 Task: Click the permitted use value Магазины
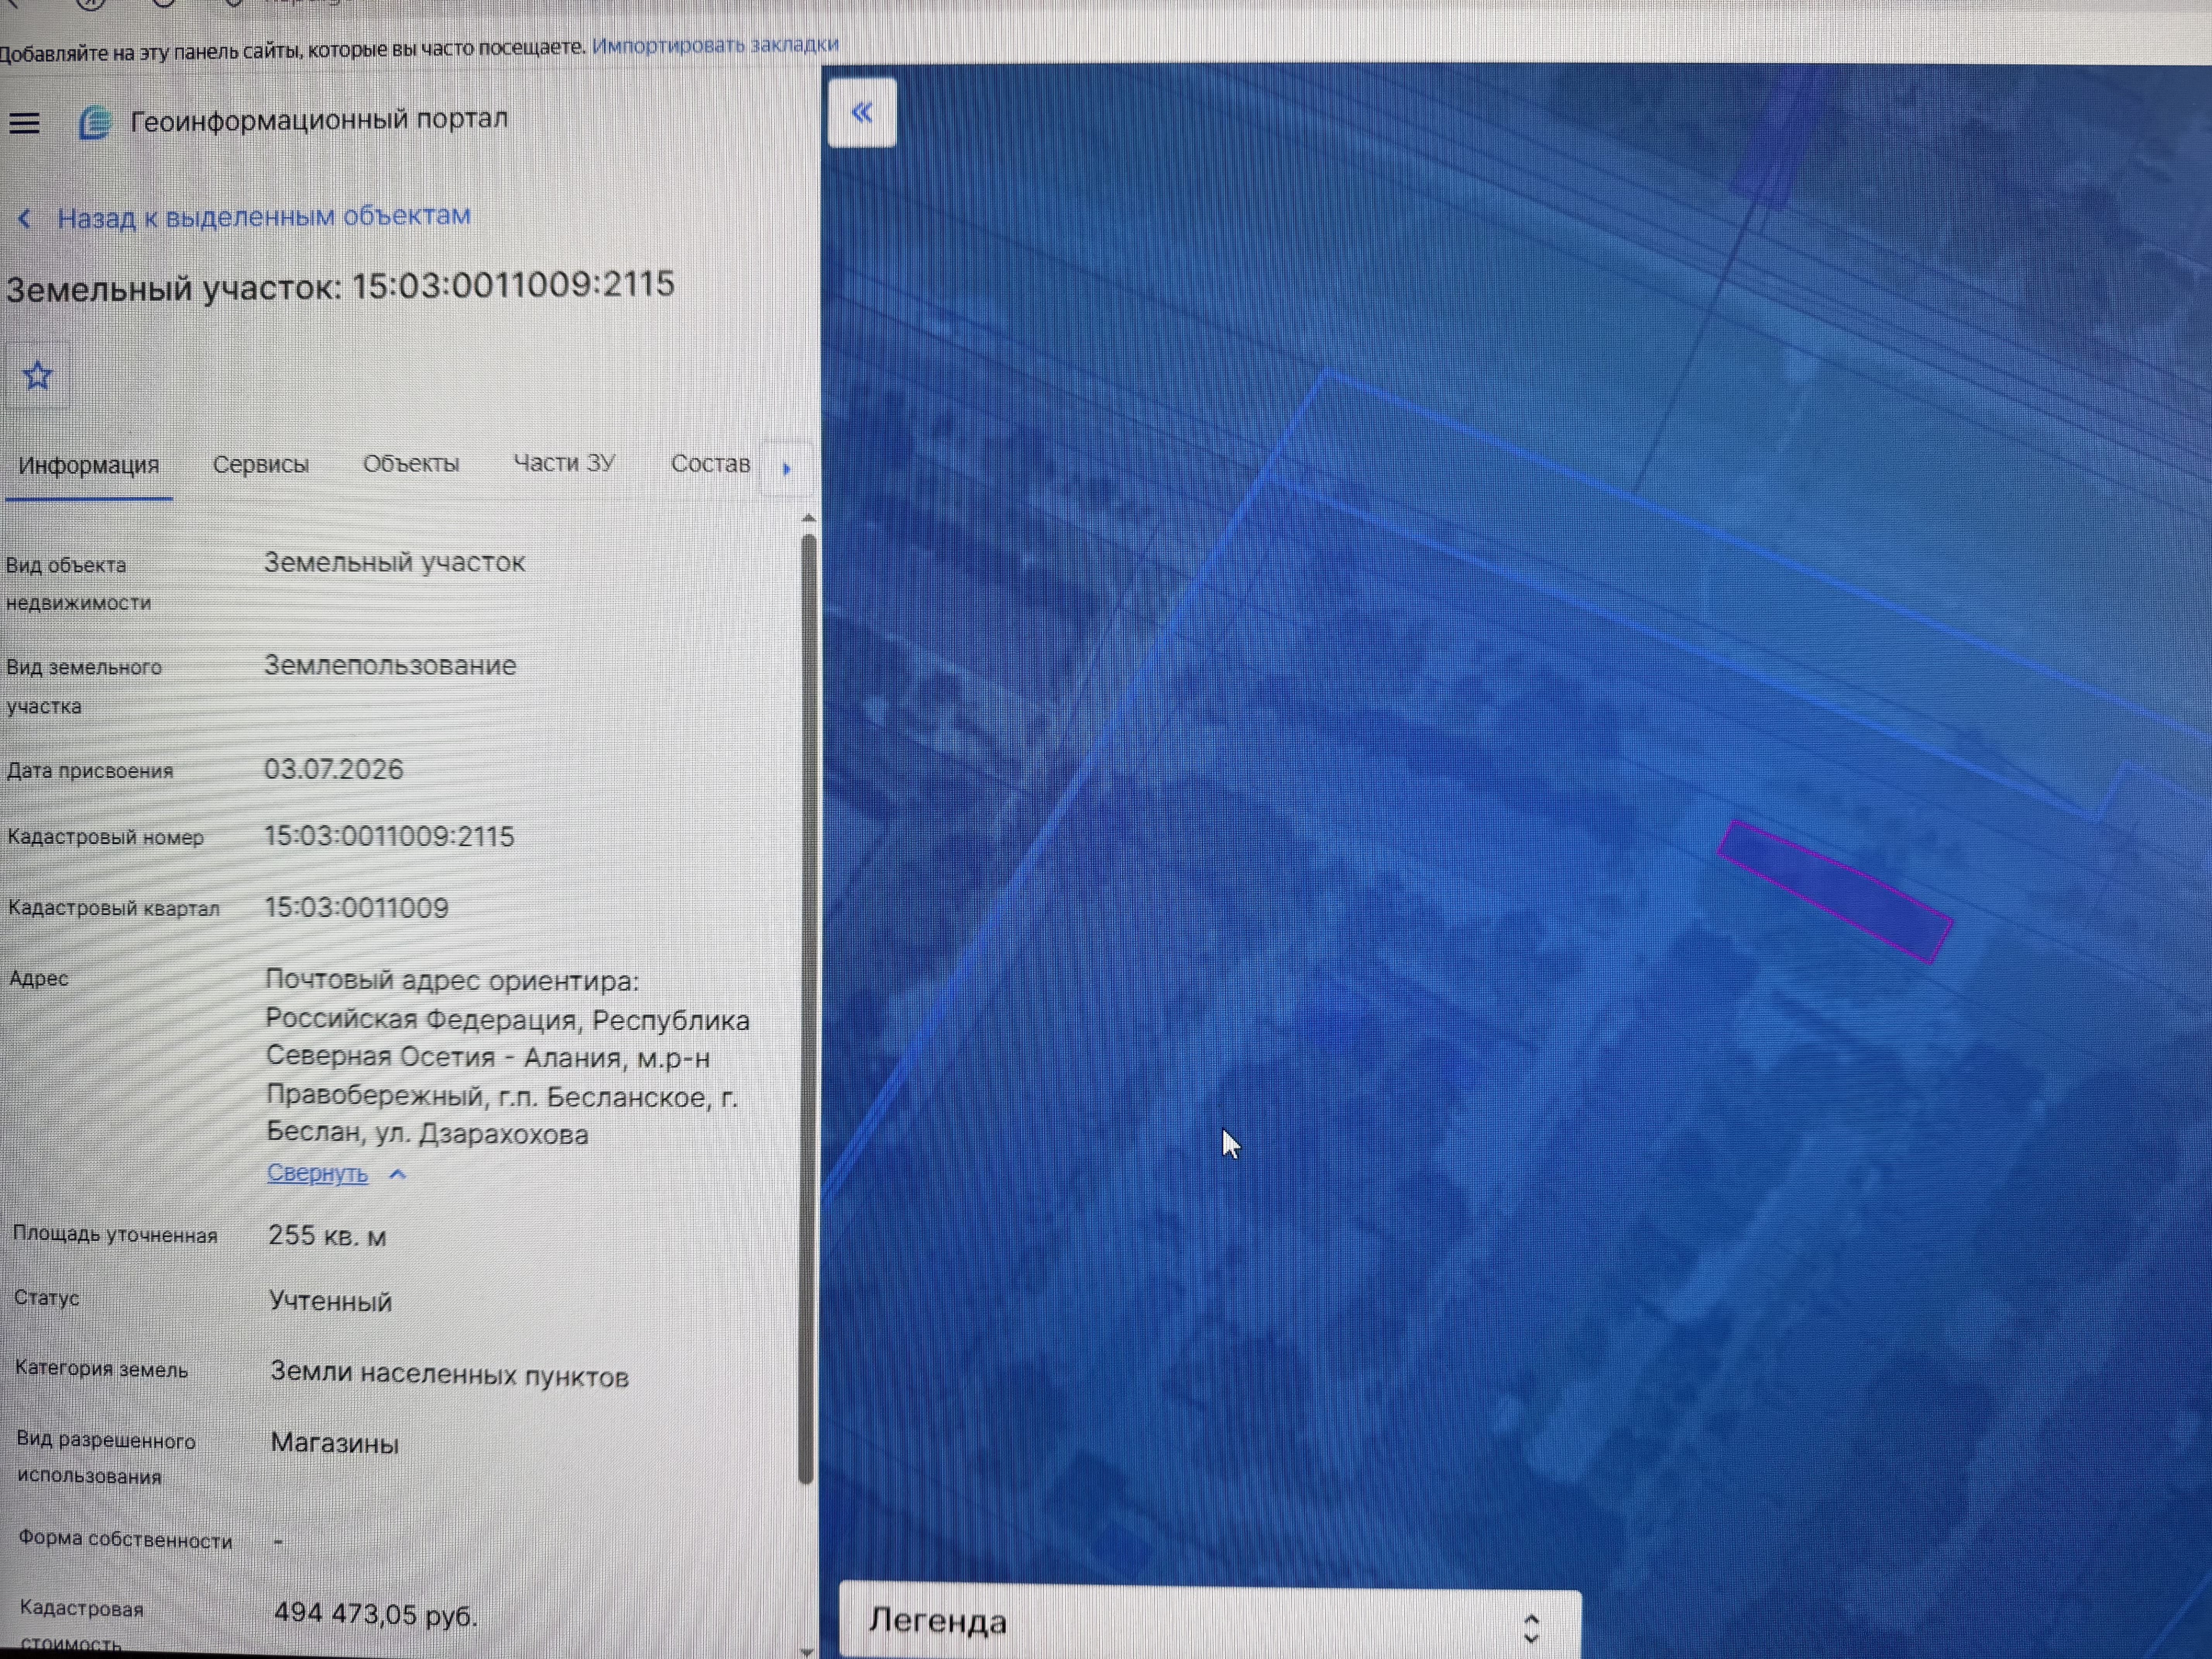point(335,1443)
